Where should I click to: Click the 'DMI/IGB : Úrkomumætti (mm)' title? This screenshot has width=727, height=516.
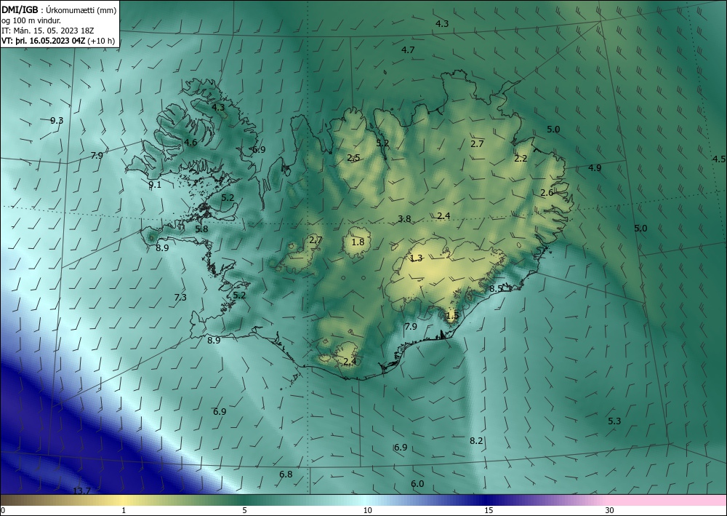tap(60, 10)
